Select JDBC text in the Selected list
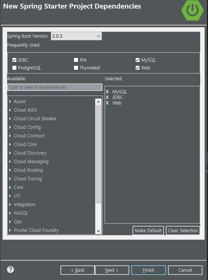Viewport: 208px width, 280px height. coord(118,97)
